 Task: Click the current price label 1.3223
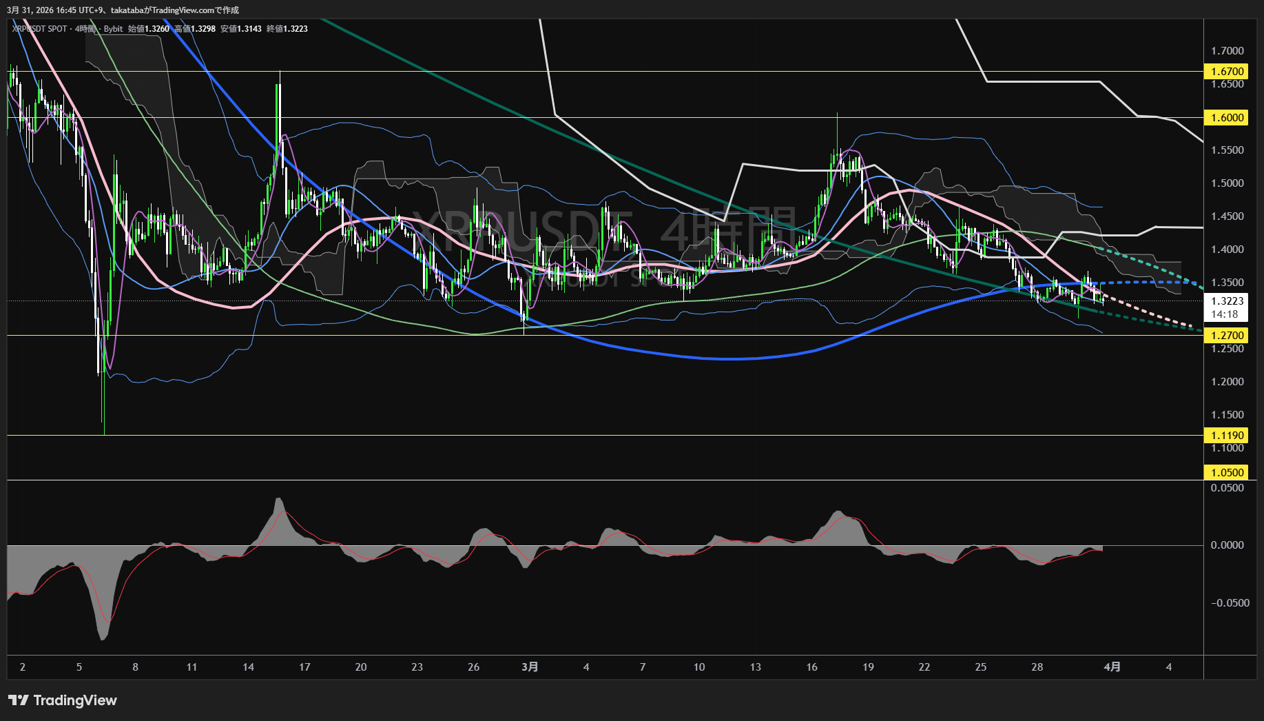tap(1227, 301)
